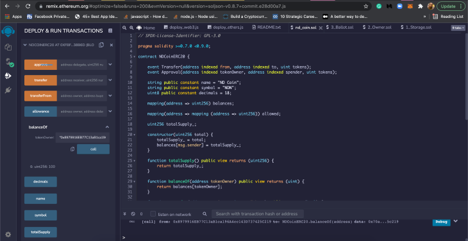Click the approve parameters input field
The height and width of the screenshot is (241, 468).
tap(82, 65)
